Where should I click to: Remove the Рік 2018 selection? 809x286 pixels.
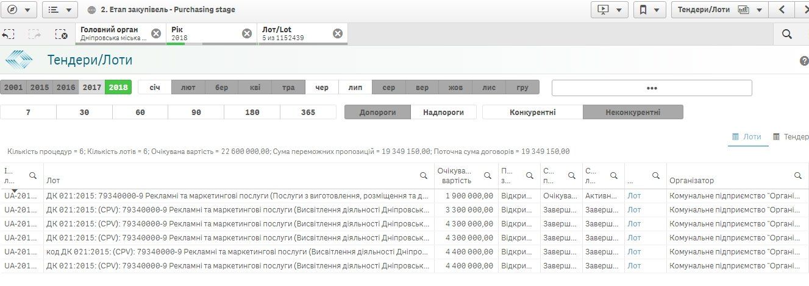pos(247,33)
